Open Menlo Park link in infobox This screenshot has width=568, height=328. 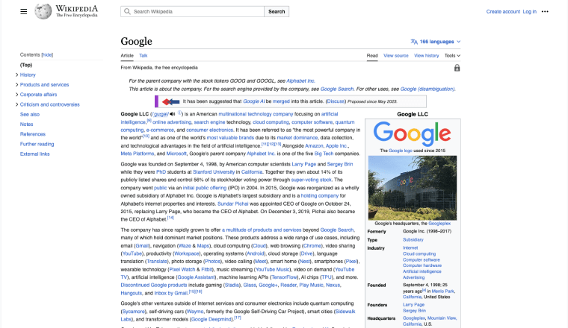click(x=442, y=291)
